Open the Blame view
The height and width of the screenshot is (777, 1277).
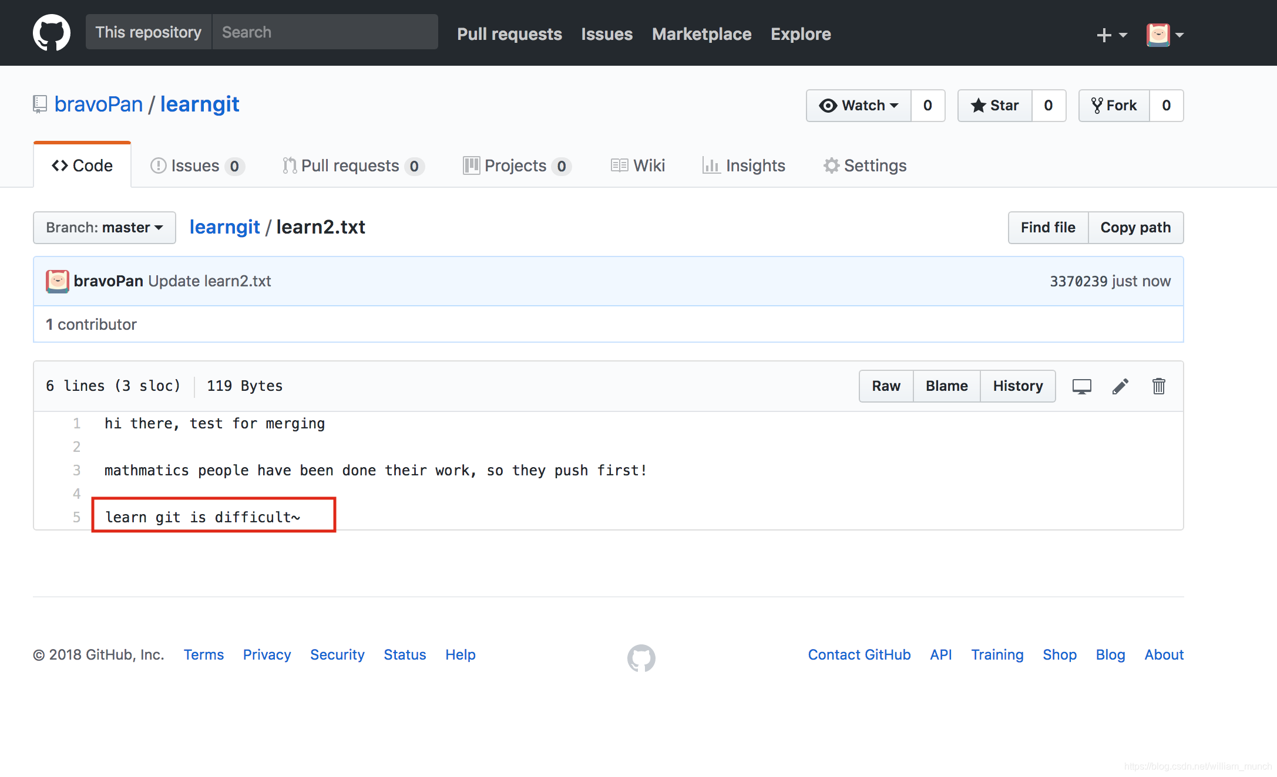(947, 386)
